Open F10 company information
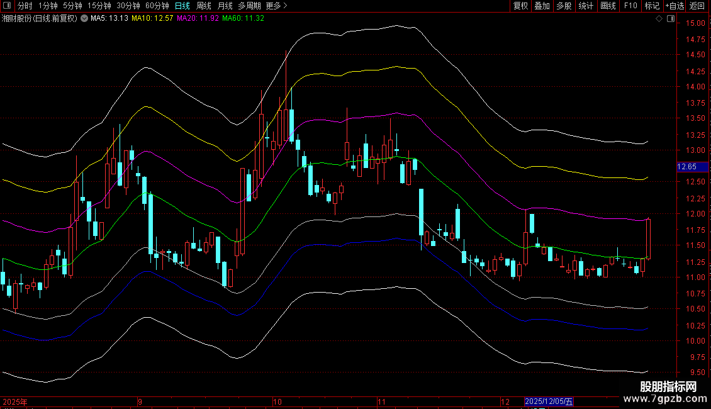 630,6
